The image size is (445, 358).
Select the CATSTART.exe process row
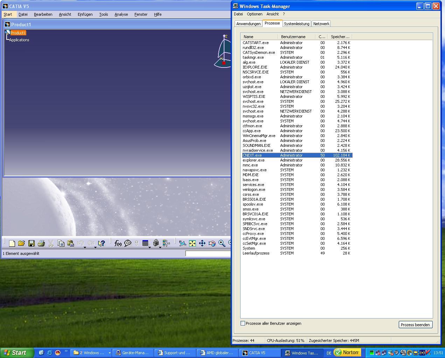pos(297,43)
